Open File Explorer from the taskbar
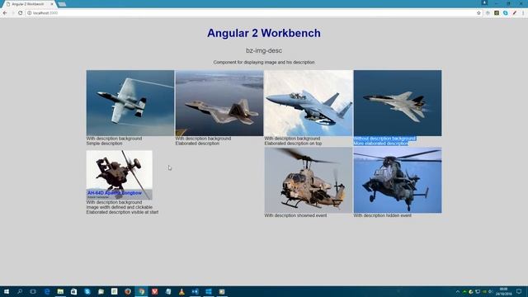Image resolution: width=528 pixels, height=297 pixels. click(60, 291)
